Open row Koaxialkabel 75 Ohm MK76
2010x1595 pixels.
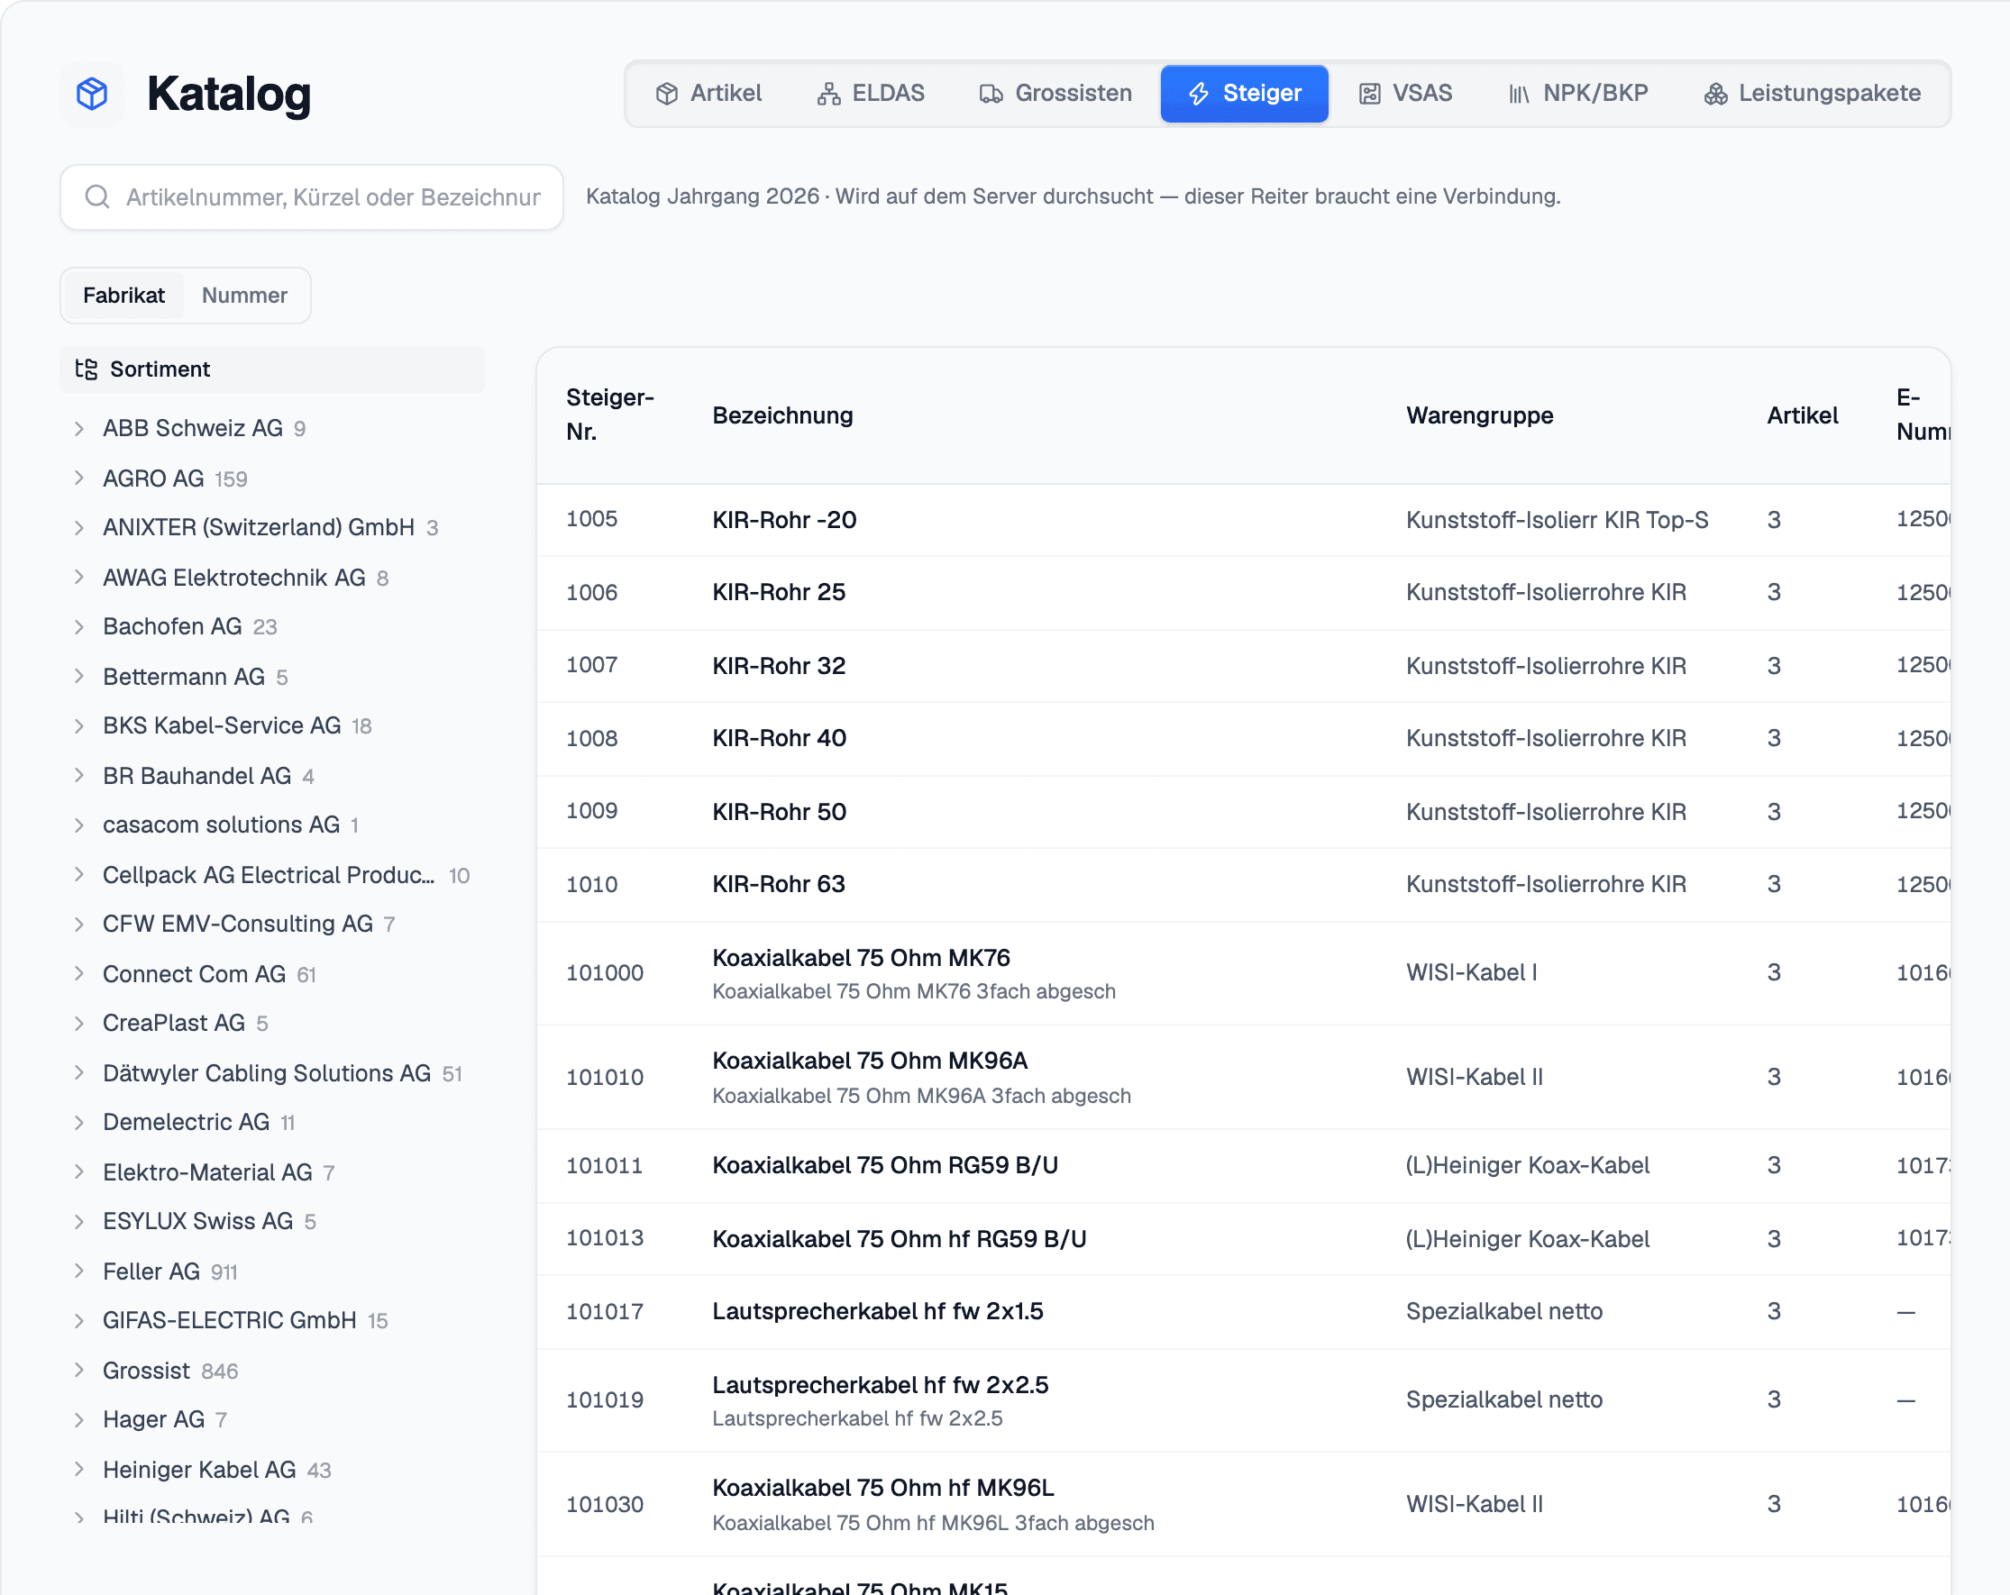click(1244, 973)
